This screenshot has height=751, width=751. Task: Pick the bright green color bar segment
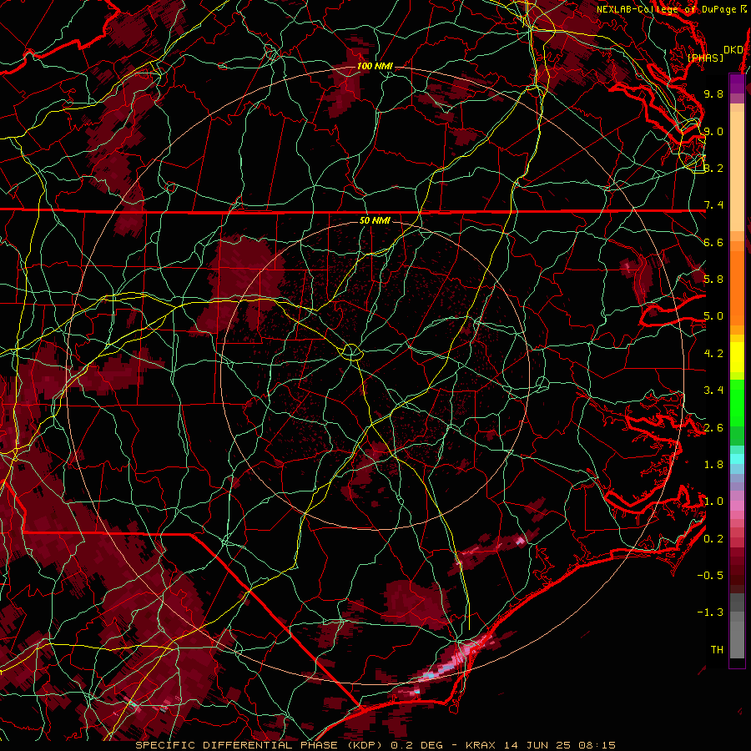(x=737, y=402)
